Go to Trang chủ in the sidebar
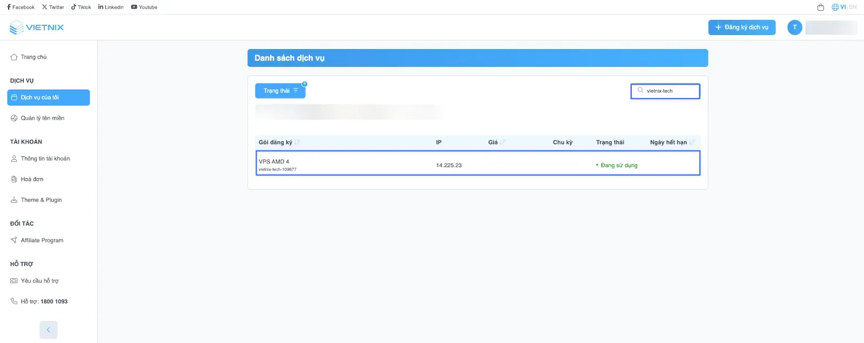Screen dimensions: 864x343 [x=33, y=57]
